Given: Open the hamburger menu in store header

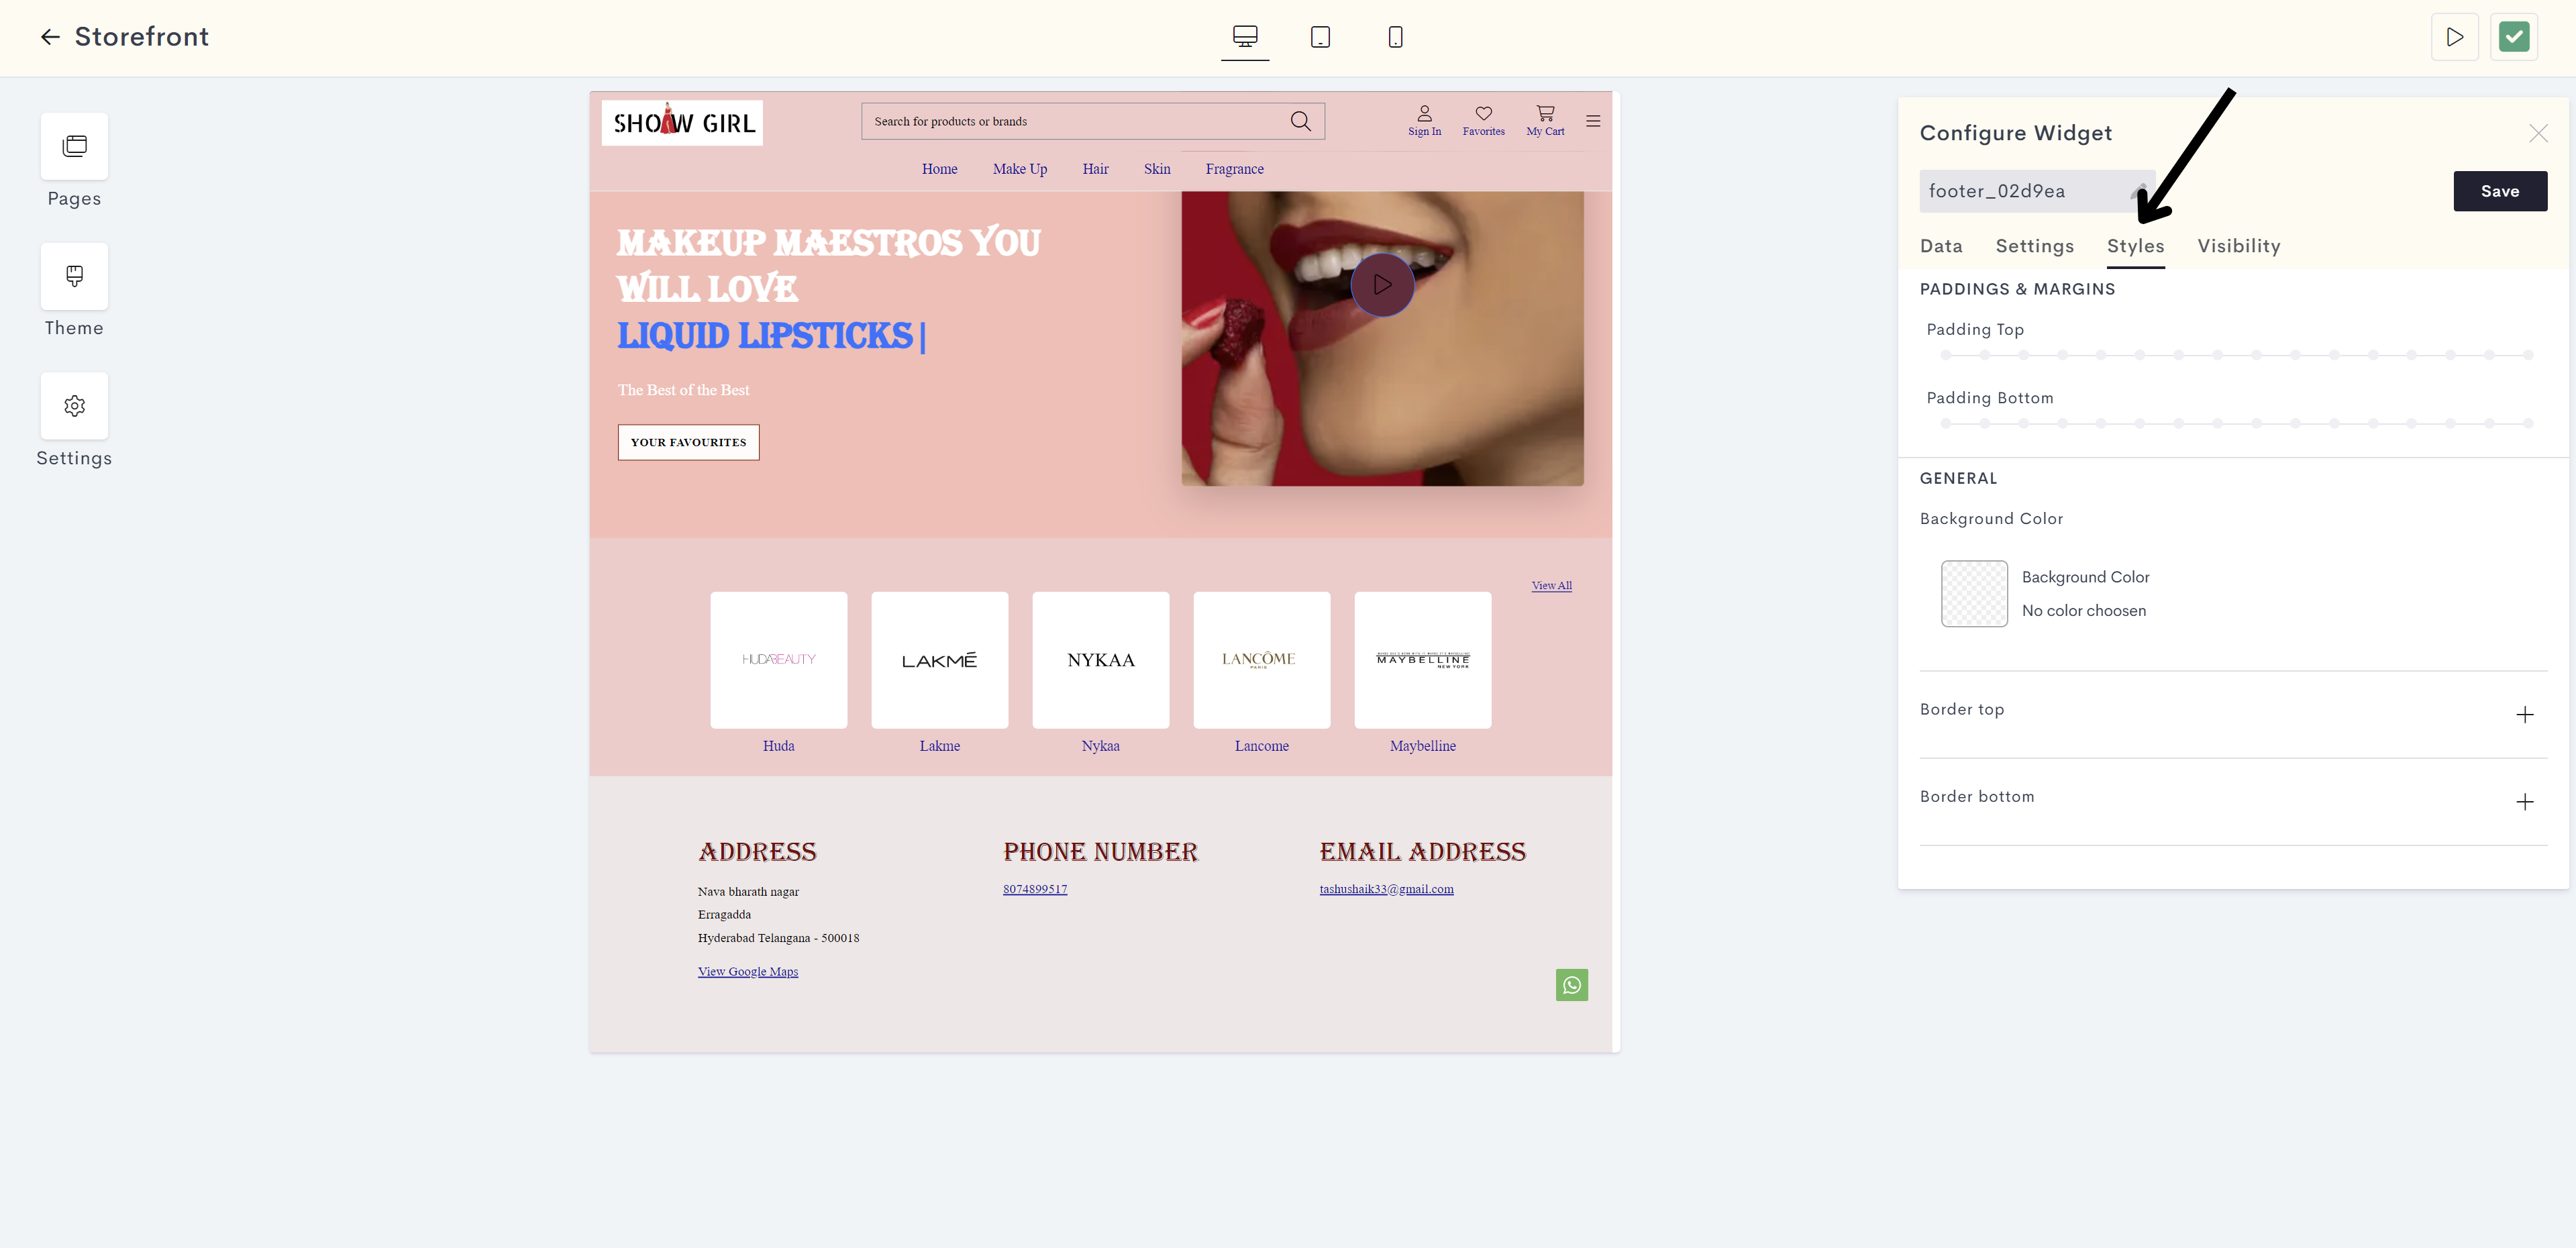Looking at the screenshot, I should click(1593, 121).
